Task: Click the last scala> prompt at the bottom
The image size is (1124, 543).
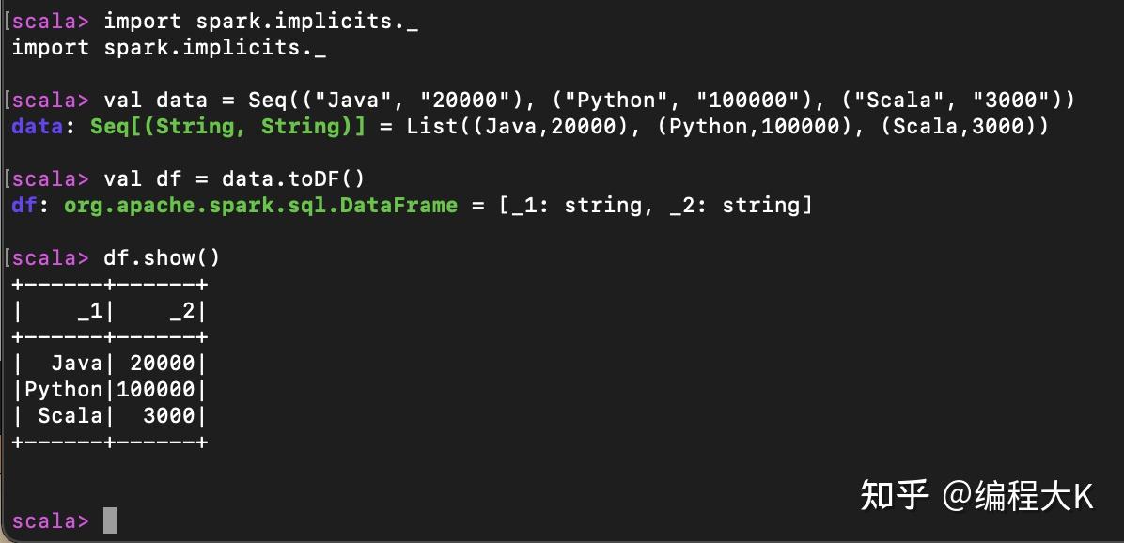Action: [x=50, y=520]
